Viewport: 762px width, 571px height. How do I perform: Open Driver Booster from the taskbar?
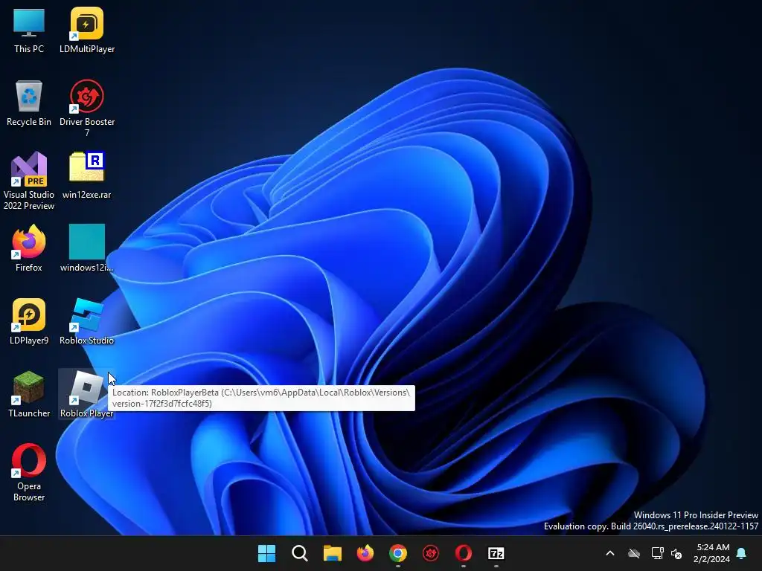[x=431, y=553]
